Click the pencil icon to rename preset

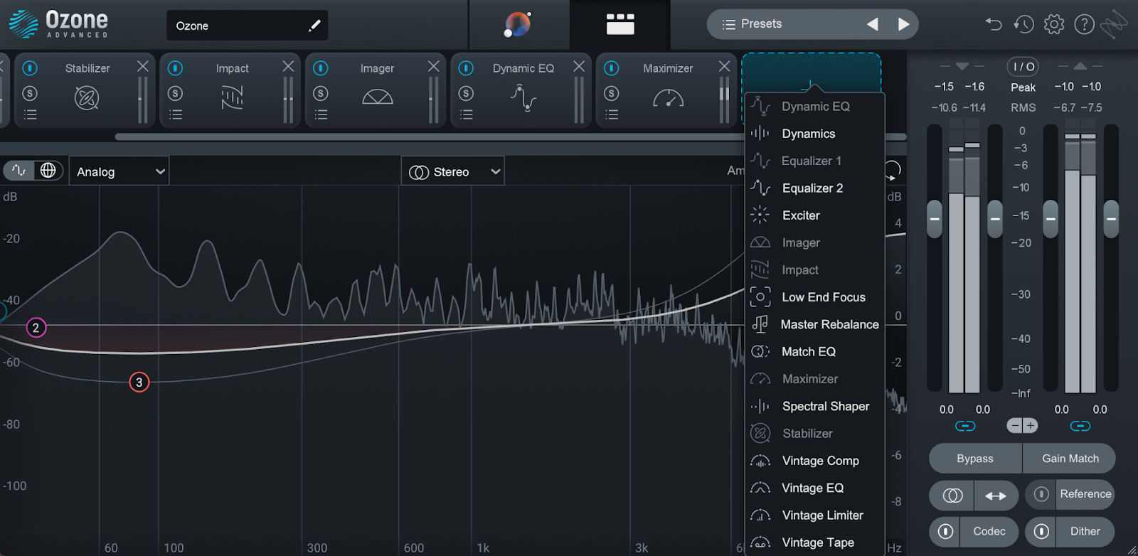(x=314, y=26)
